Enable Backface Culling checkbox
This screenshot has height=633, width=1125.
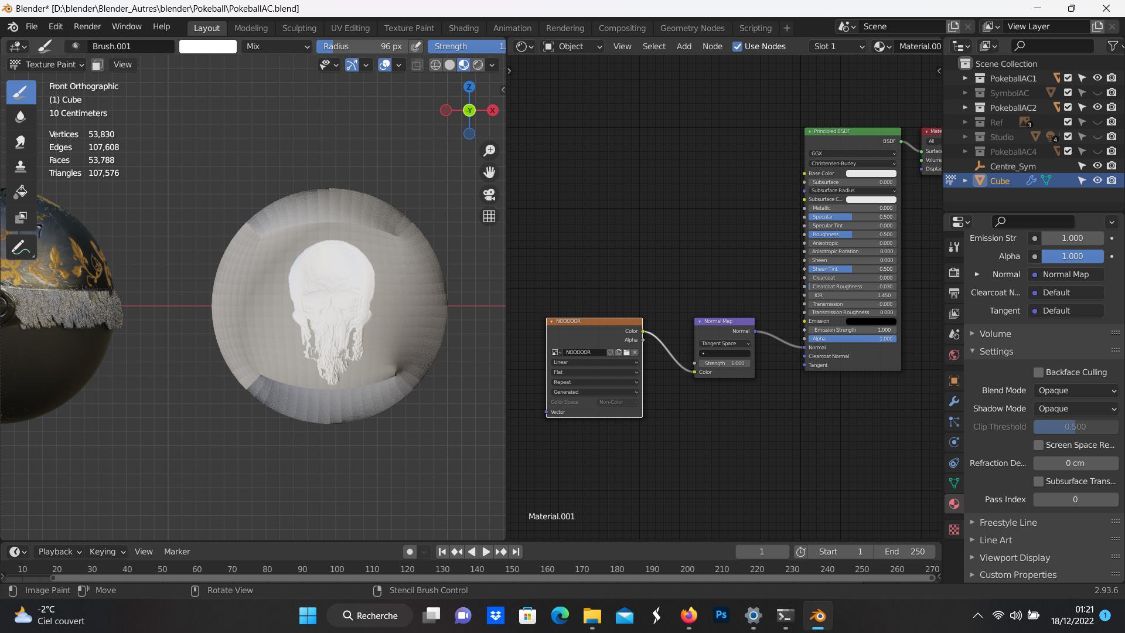point(1038,372)
